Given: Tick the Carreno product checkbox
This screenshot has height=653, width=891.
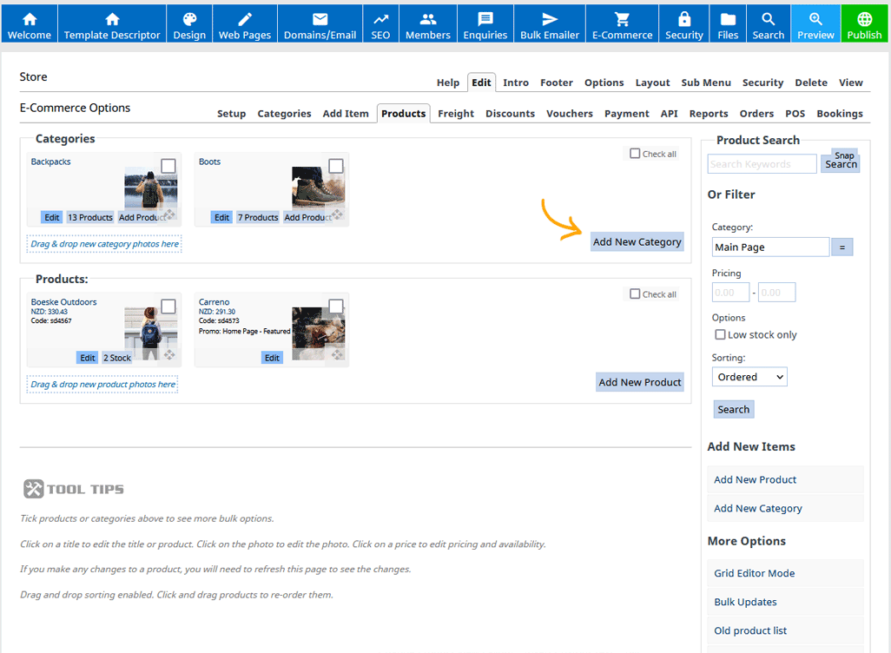Looking at the screenshot, I should (x=336, y=307).
